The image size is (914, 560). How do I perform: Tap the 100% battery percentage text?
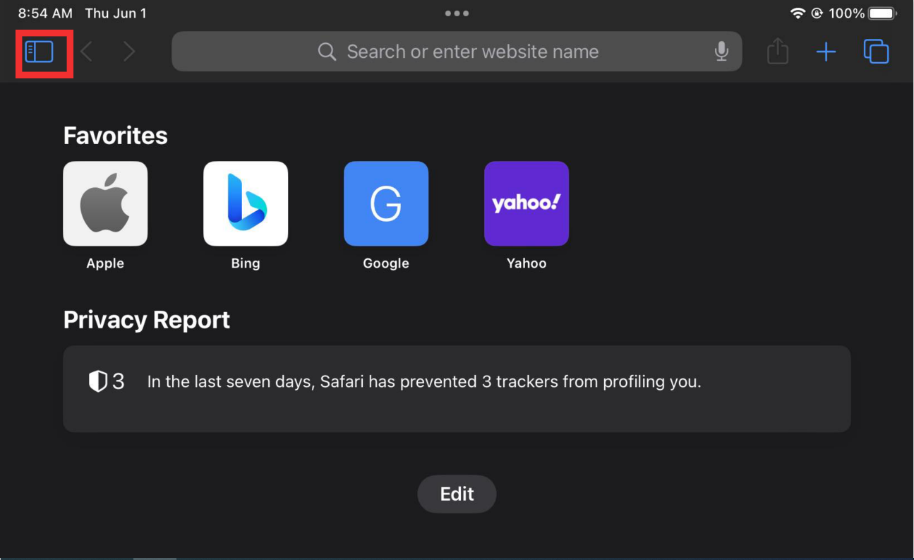coord(847,13)
